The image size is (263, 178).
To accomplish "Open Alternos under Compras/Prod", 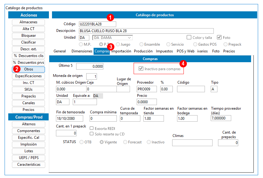I will [28, 124].
